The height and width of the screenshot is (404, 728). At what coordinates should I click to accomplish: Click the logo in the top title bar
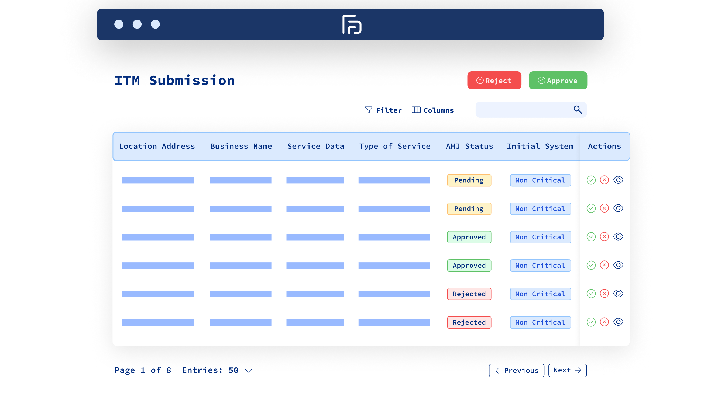pos(352,25)
